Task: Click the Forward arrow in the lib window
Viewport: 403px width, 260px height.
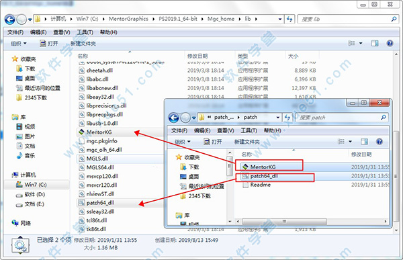Action: click(21, 19)
